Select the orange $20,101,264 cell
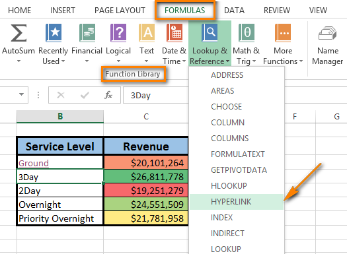Viewport: 347px width, 254px height. (146, 162)
